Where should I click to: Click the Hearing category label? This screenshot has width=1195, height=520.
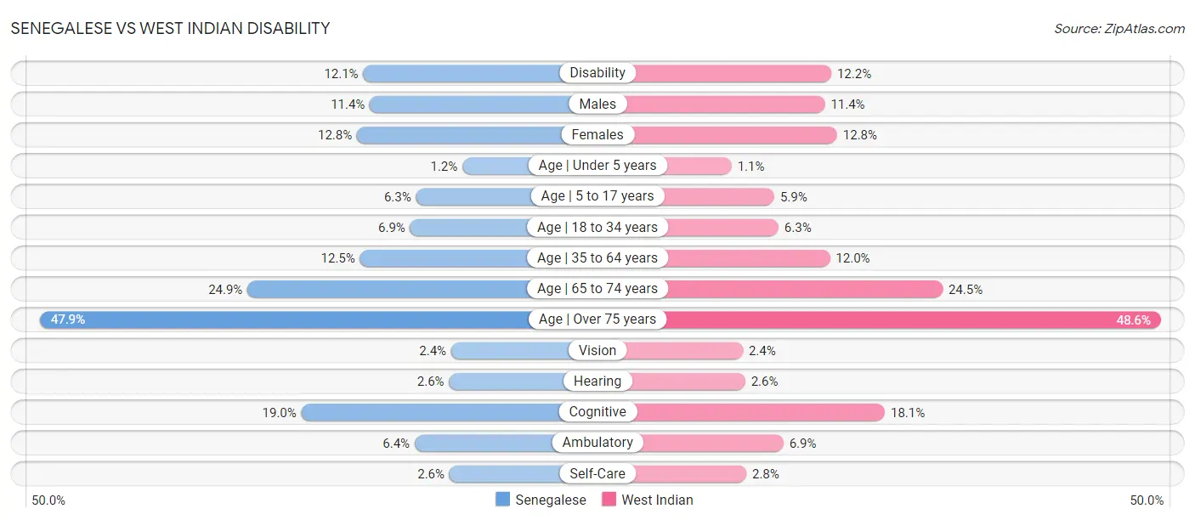pos(597,381)
